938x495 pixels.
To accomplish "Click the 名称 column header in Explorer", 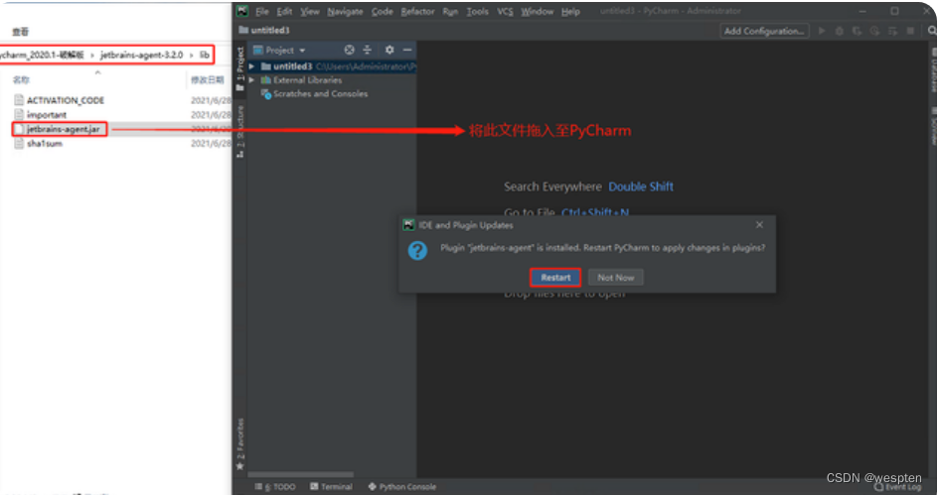I will point(21,79).
